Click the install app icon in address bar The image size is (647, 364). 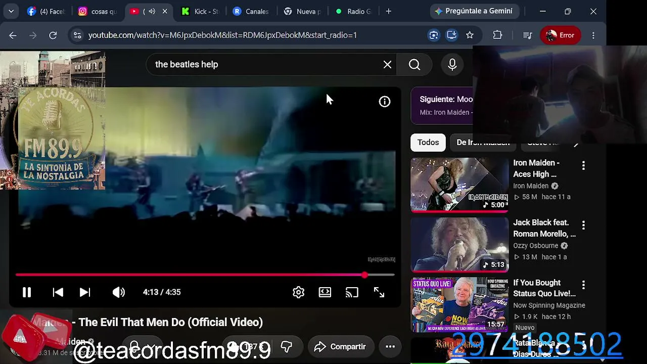(452, 35)
